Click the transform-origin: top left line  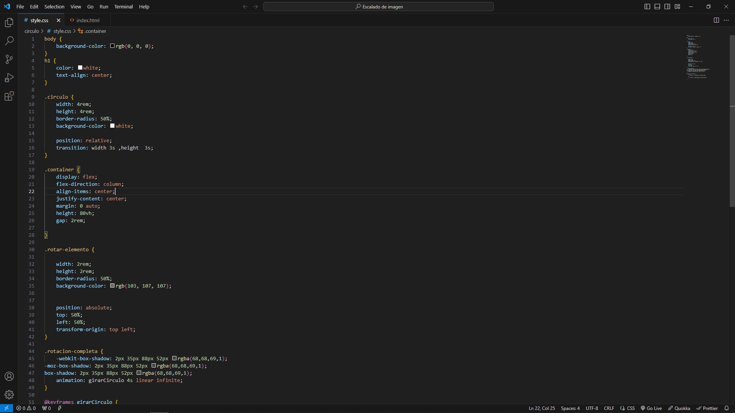[96, 329]
